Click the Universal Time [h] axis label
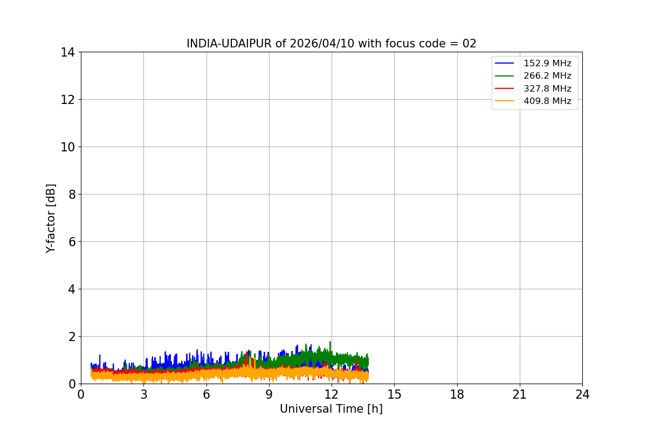The height and width of the screenshot is (431, 647). (x=331, y=409)
